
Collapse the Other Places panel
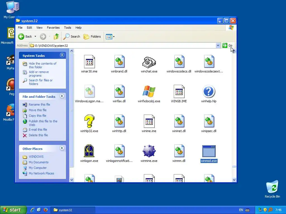point(62,148)
